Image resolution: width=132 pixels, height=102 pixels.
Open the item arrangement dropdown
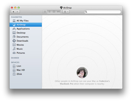click(66, 12)
